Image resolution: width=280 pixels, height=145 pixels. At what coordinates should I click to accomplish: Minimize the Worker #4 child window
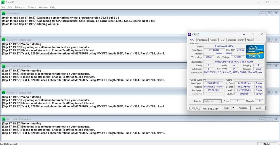tap(262, 119)
